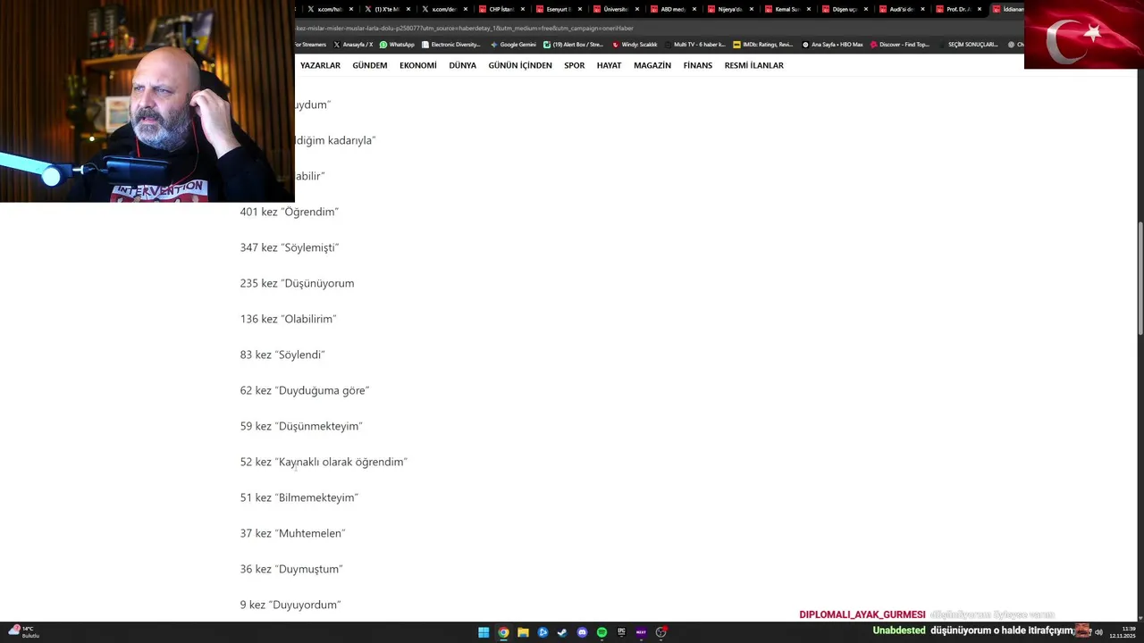Open the GÜNÜN İÇİNDEN link
The image size is (1144, 643).
520,65
